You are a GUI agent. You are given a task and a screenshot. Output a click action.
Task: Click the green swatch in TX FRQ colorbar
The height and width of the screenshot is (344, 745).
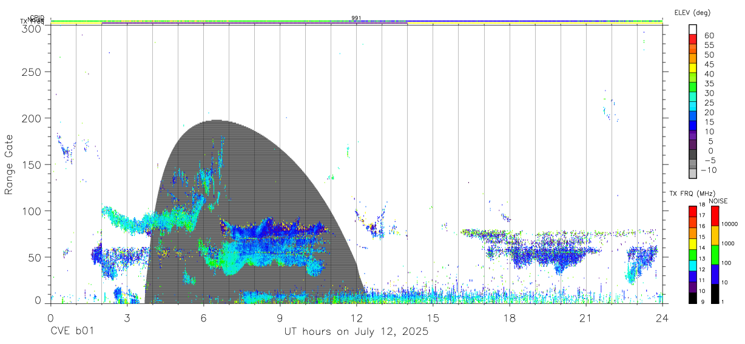tap(692, 254)
